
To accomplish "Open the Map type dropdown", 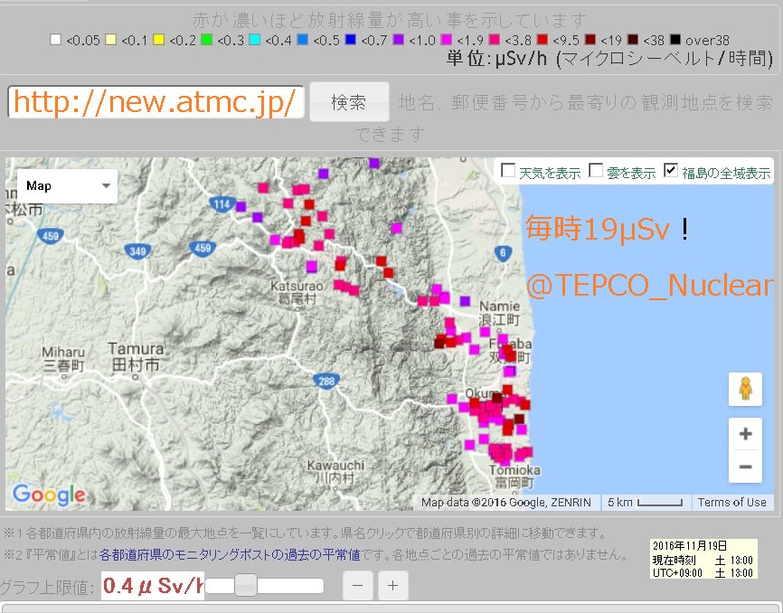I will tap(67, 185).
